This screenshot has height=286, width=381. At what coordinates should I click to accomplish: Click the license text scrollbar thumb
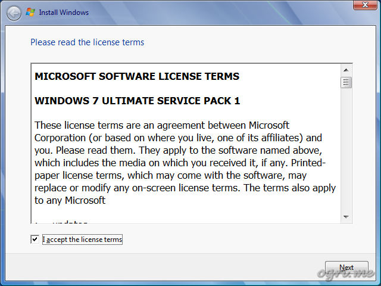(346, 82)
